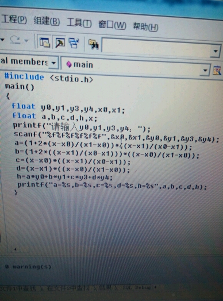Open the 工程(P) menu

14,20
